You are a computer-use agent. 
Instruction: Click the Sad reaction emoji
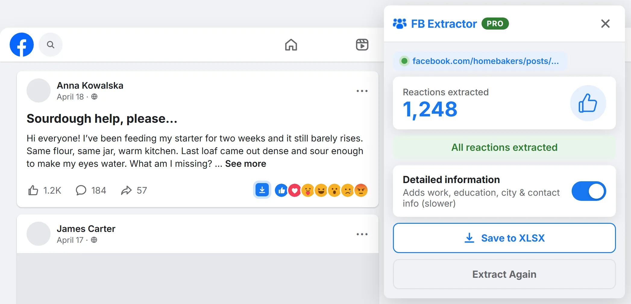coord(347,190)
